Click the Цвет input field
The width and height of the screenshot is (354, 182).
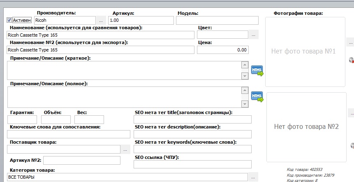coord(222,35)
